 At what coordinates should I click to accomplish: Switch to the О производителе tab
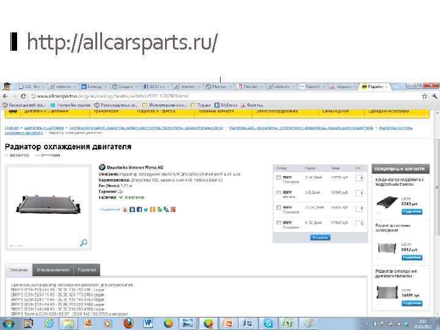click(x=53, y=270)
